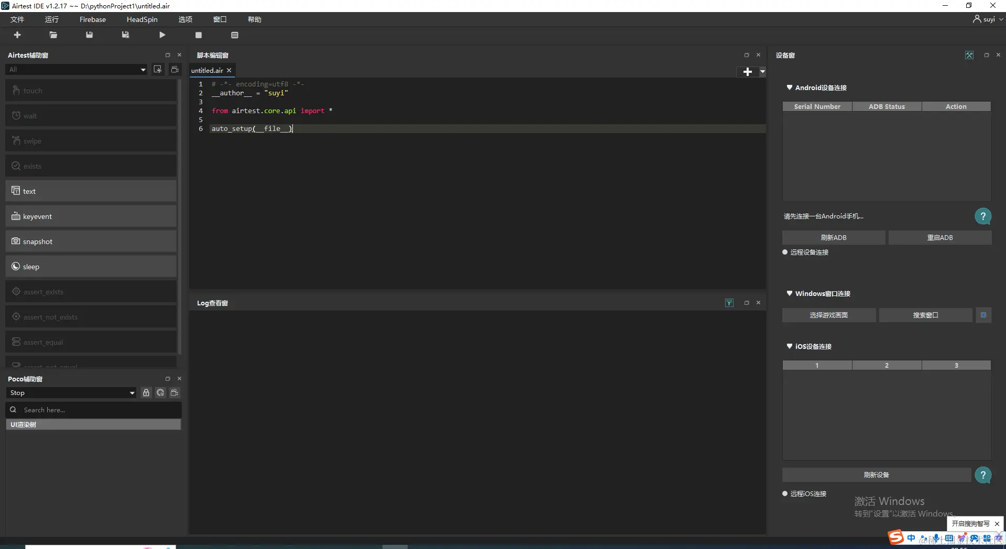Select the UI渲染树 tree header
The height and width of the screenshot is (549, 1006).
pyautogui.click(x=94, y=424)
